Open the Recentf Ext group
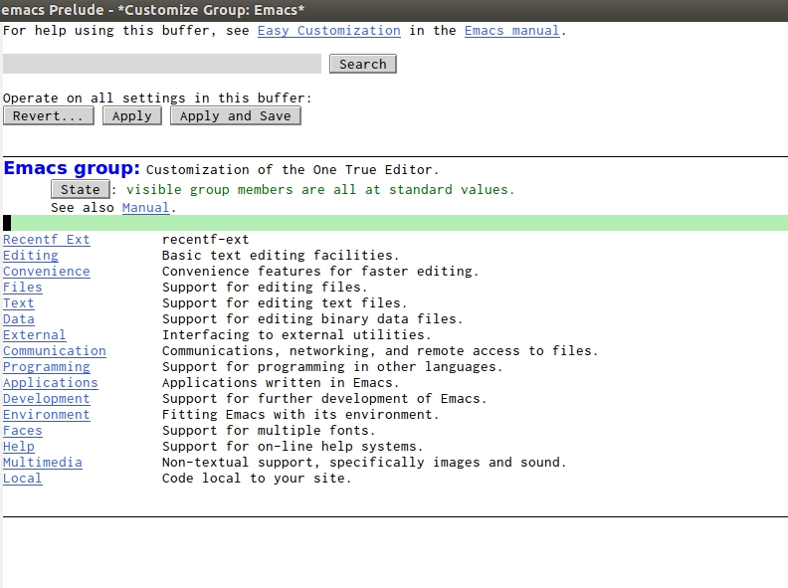788x588 pixels. coord(46,240)
